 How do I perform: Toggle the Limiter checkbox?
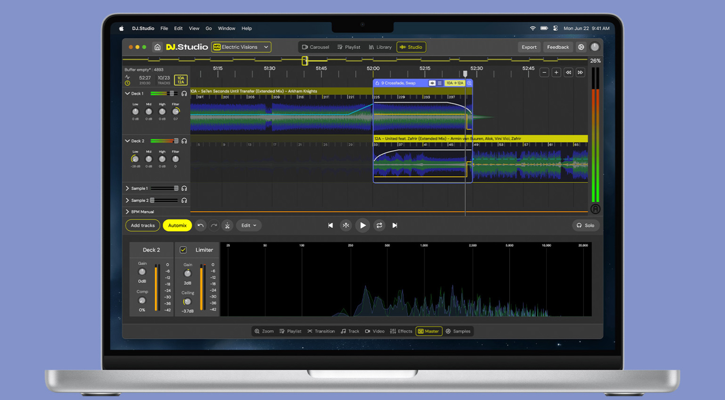tap(183, 250)
